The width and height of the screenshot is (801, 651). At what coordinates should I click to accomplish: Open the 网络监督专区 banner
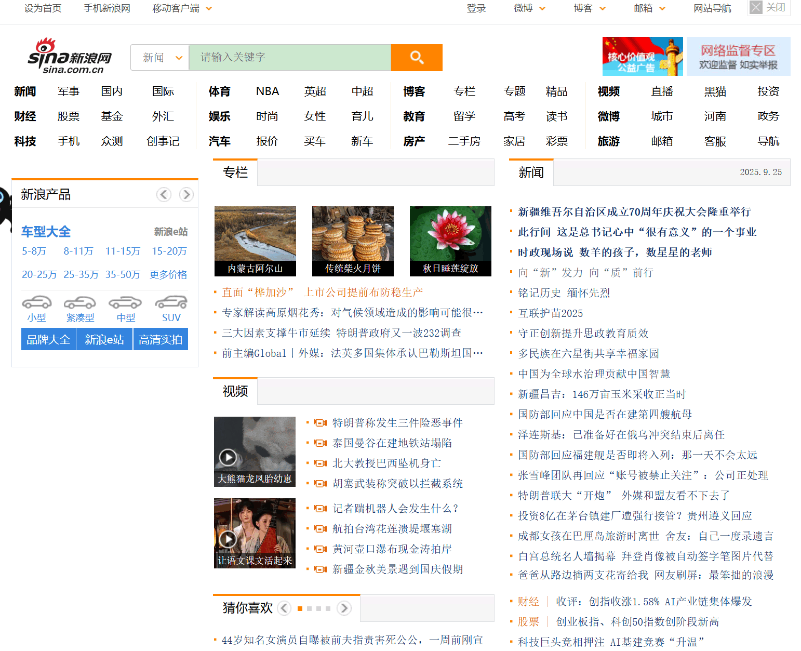(738, 56)
